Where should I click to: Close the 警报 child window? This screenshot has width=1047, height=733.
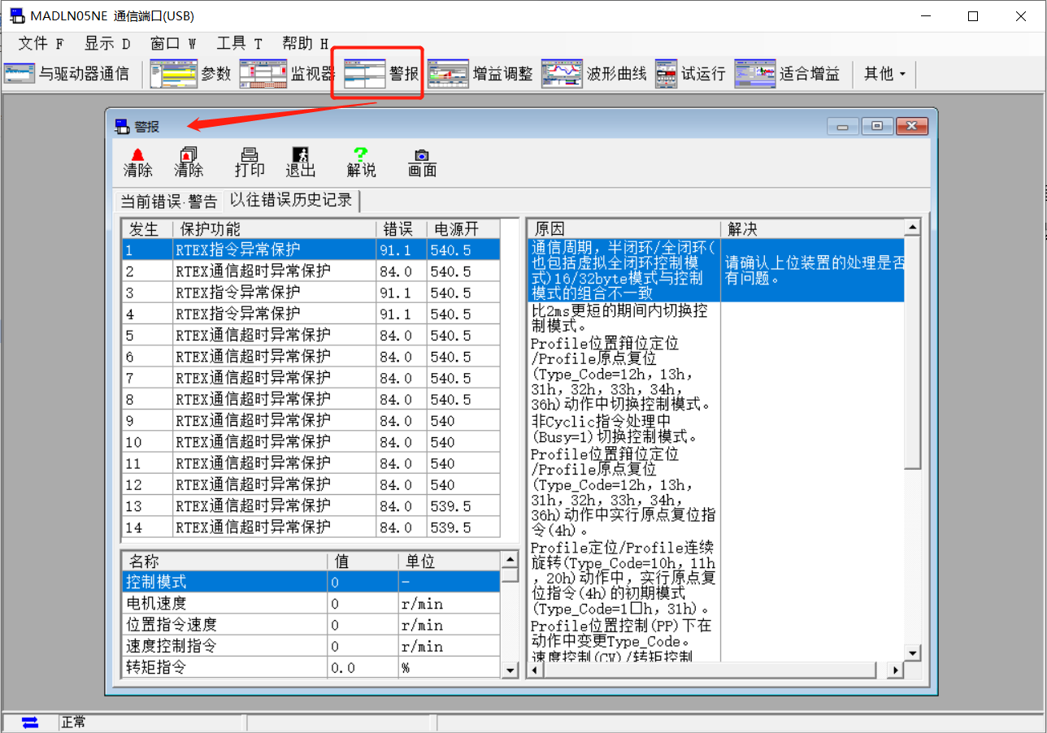(912, 126)
